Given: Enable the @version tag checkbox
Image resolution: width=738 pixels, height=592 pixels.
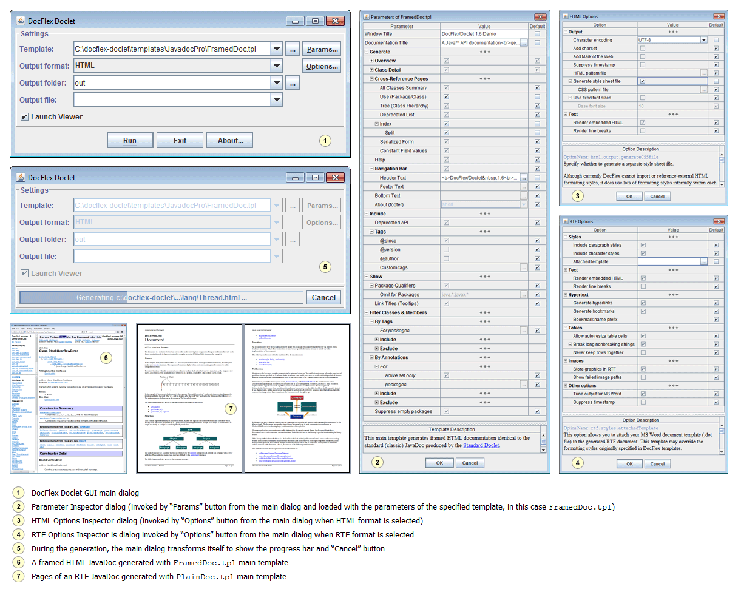Looking at the screenshot, I should tap(446, 250).
